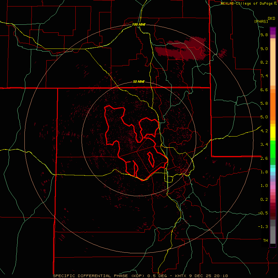
Task: Pick the light peach band of the color bar
Action: click(273, 63)
